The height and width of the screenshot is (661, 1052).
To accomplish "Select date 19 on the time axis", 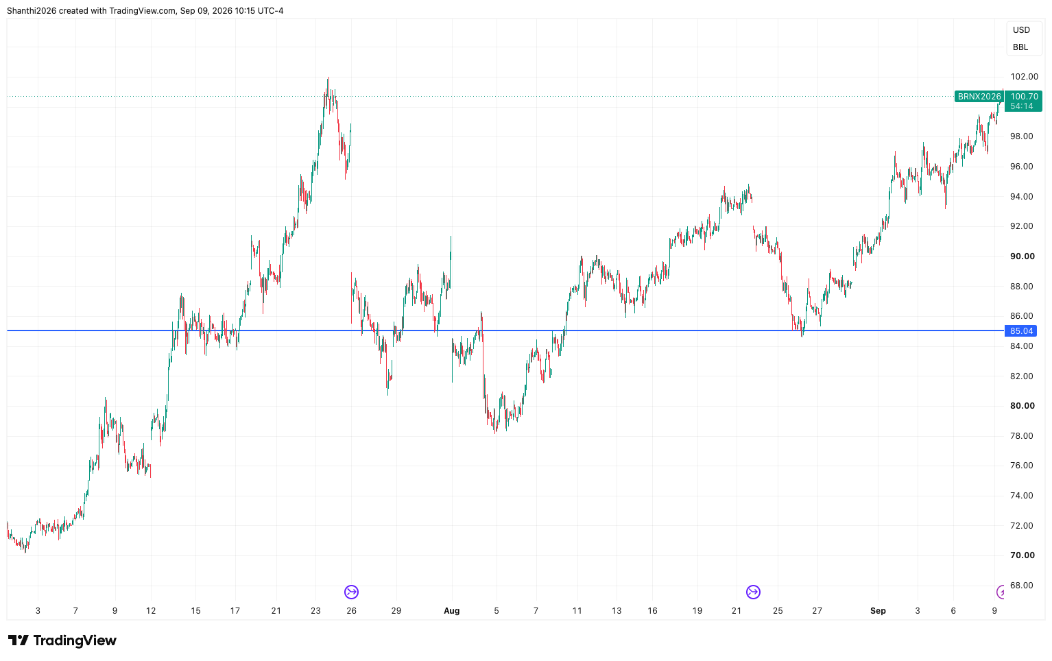I will (x=697, y=611).
